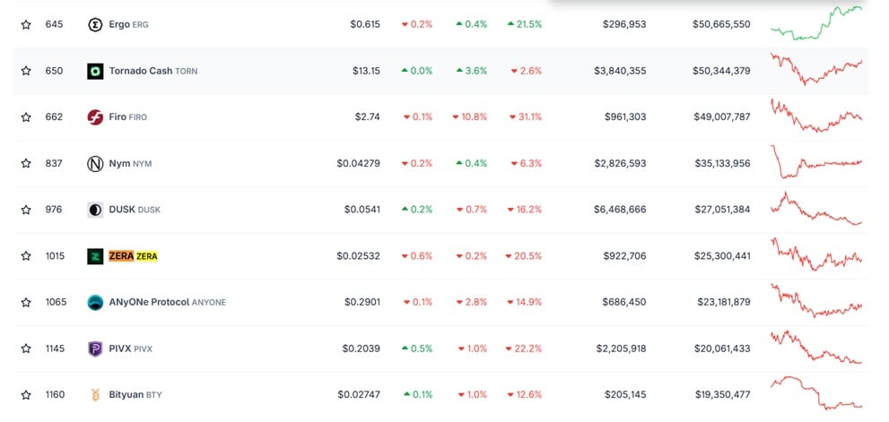The image size is (889, 422).
Task: Open the DUSK coin link
Action: point(135,210)
